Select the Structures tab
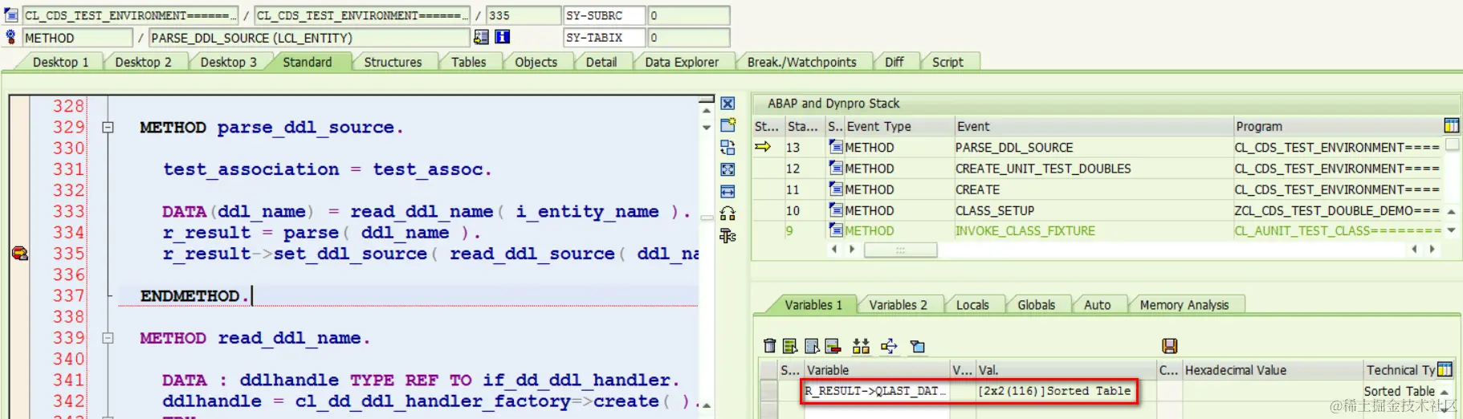The width and height of the screenshot is (1463, 419). tap(393, 62)
